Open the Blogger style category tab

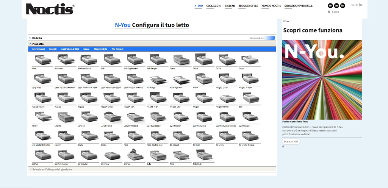pos(100,49)
